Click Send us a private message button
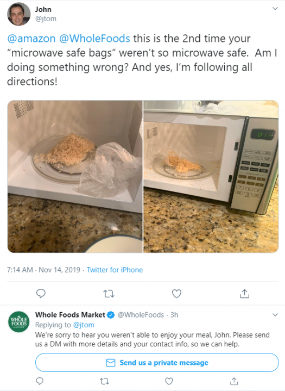285x391 pixels. click(x=157, y=363)
